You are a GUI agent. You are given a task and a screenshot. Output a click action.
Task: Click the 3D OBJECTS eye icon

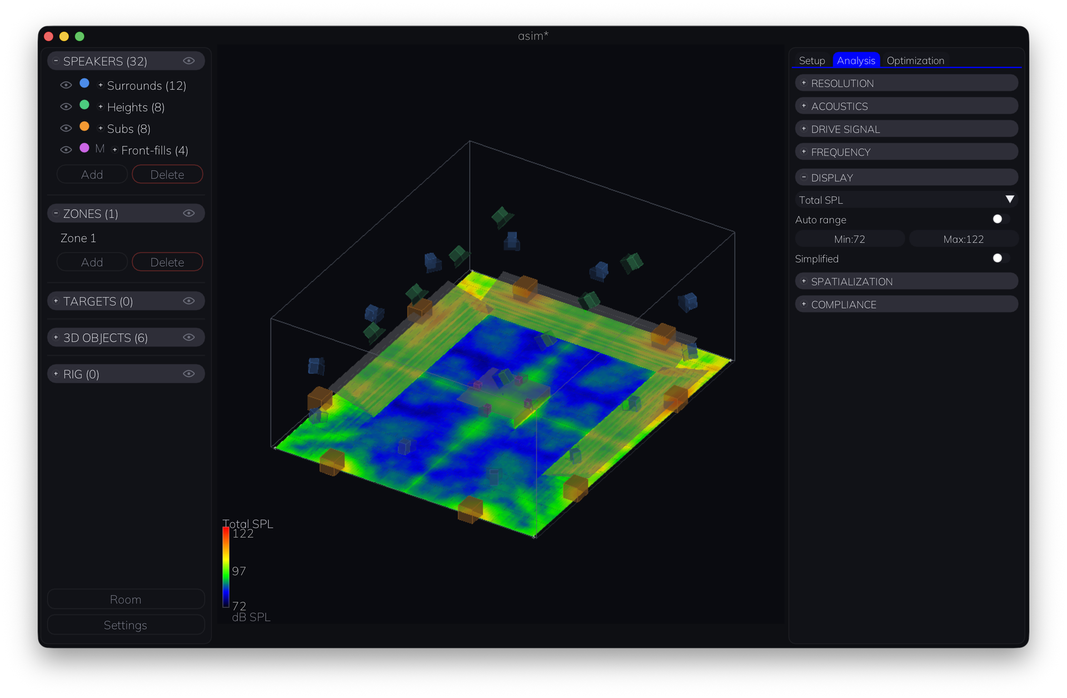coord(189,337)
